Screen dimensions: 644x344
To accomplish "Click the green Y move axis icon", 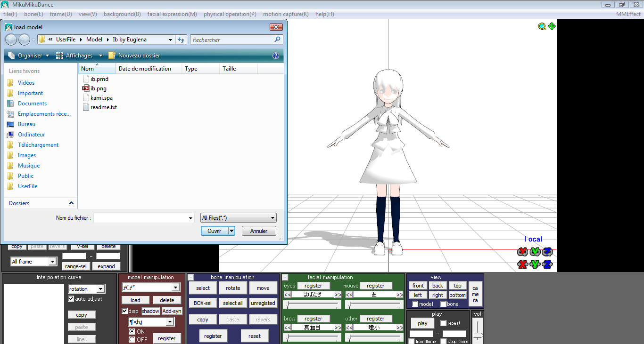I will point(535,264).
